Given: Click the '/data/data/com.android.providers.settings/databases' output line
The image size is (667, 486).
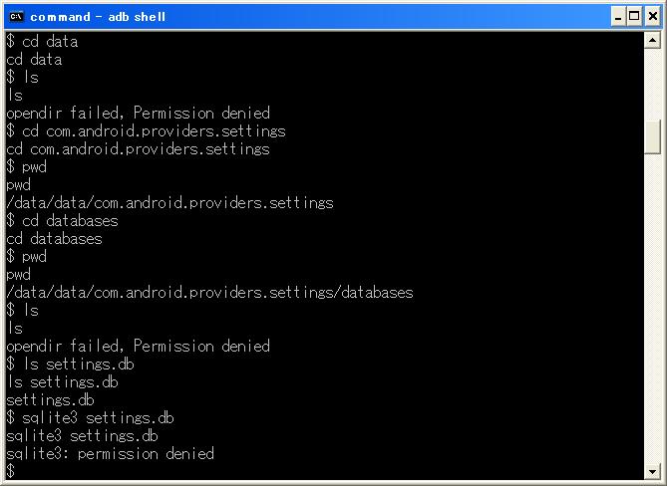Looking at the screenshot, I should [209, 292].
